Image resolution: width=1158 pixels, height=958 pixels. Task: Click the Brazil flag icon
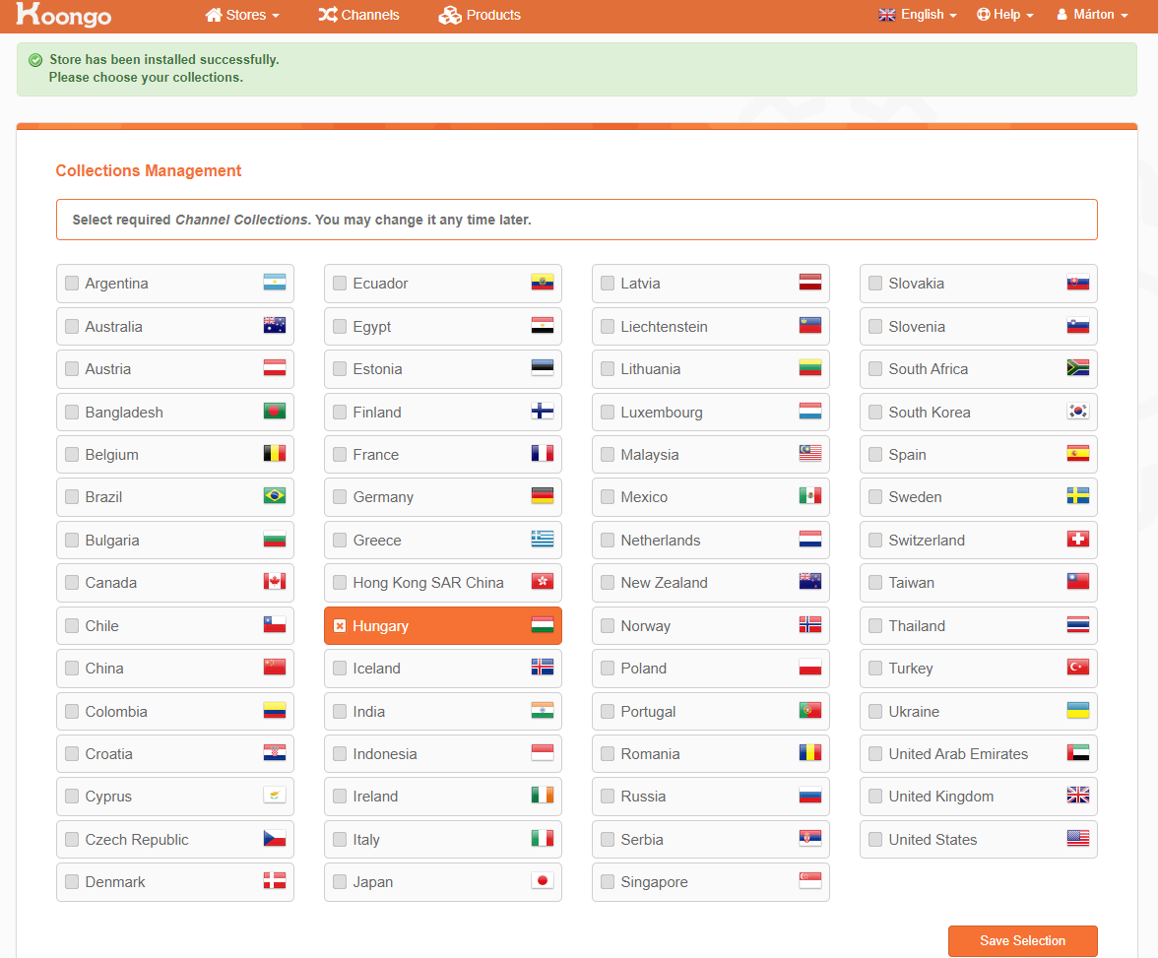pyautogui.click(x=275, y=495)
